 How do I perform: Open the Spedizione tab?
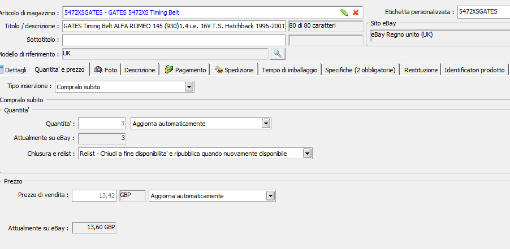(x=234, y=70)
